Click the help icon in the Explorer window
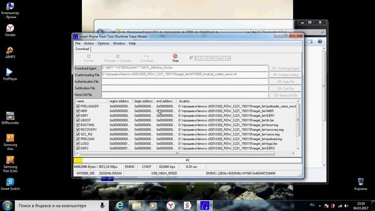Viewport: 375px width, 211px height. 320,42
